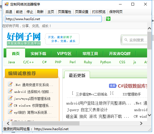Open the Java category link
The height and width of the screenshot is (134, 154).
[x=11, y=62]
